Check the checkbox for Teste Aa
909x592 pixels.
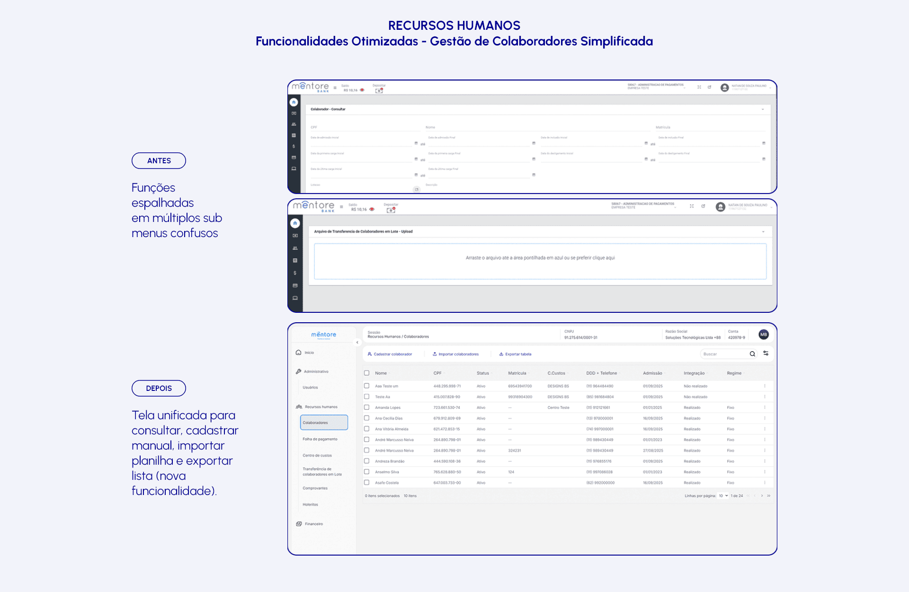tap(366, 397)
